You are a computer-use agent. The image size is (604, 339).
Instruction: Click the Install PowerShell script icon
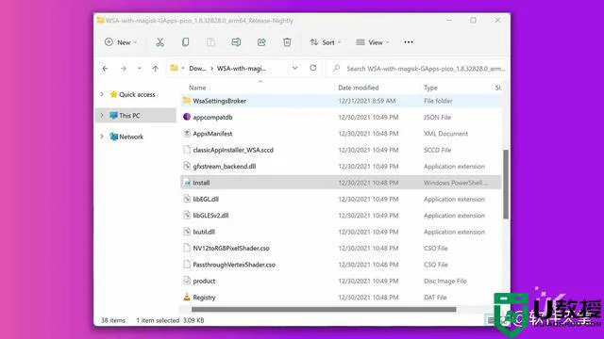pyautogui.click(x=187, y=183)
